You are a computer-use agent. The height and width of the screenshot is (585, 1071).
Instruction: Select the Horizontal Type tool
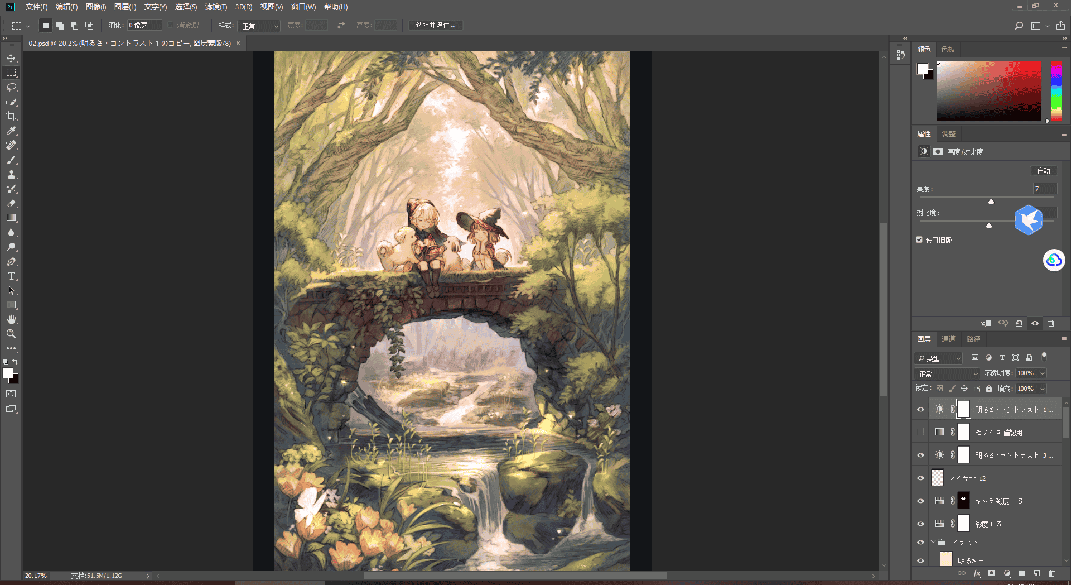[11, 276]
